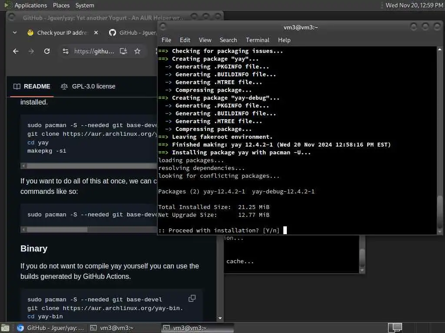Open the terminal Edit menu

185,40
